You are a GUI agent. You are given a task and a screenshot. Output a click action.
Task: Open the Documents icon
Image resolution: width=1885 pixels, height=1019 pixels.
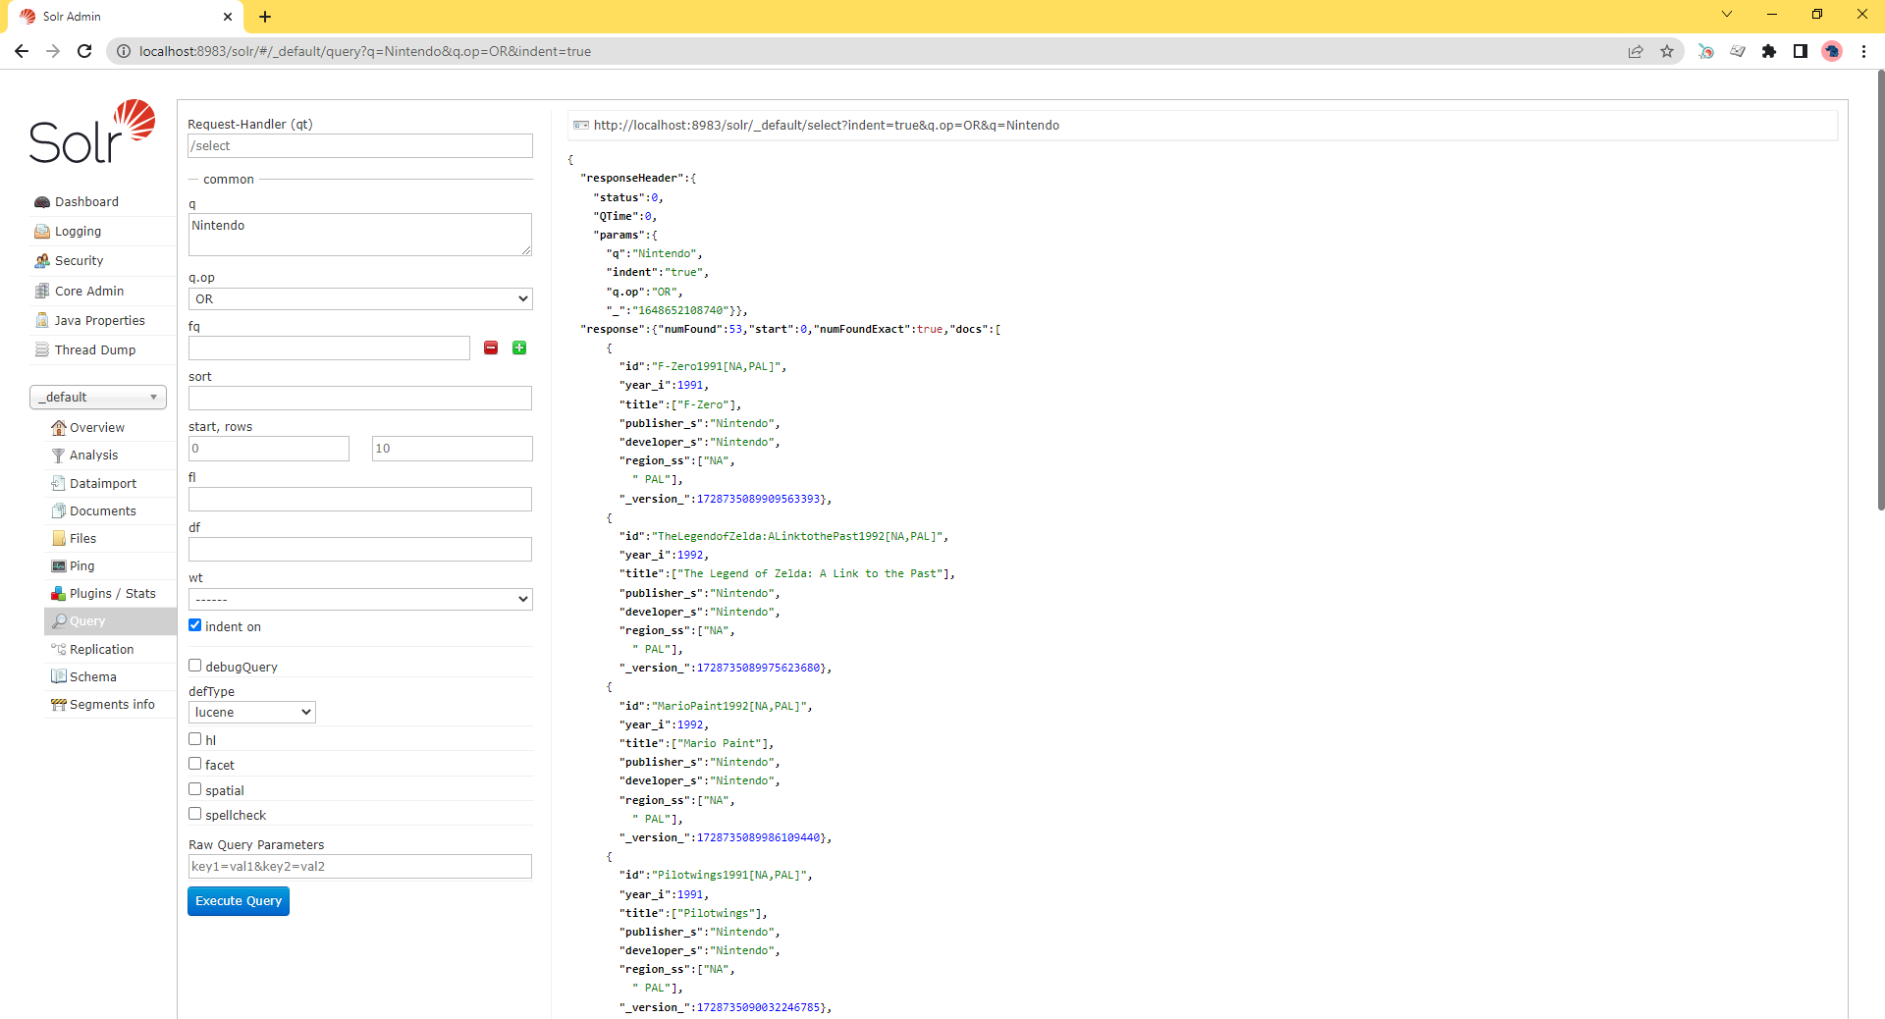pos(58,510)
